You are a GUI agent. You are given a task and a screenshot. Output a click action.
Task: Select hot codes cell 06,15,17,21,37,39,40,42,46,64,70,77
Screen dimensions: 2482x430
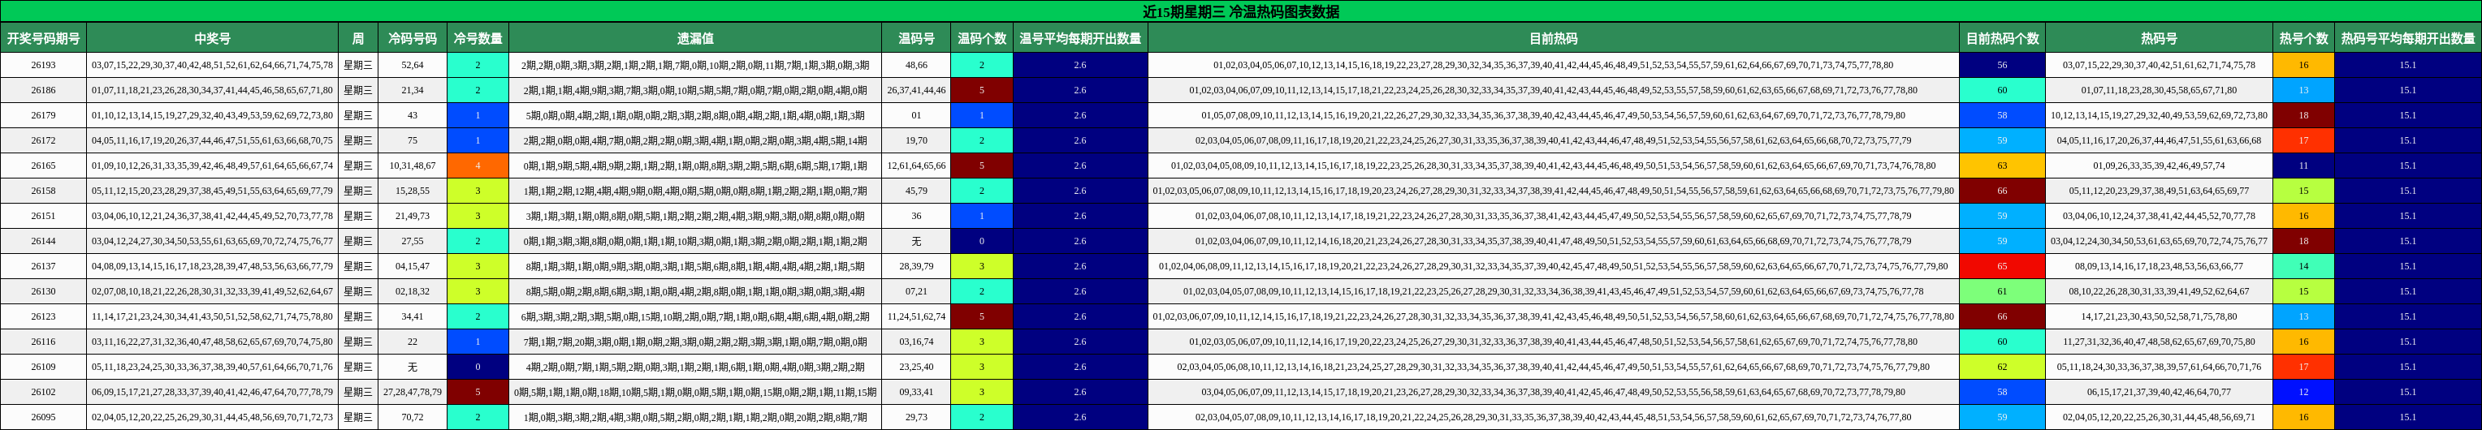click(x=2158, y=393)
